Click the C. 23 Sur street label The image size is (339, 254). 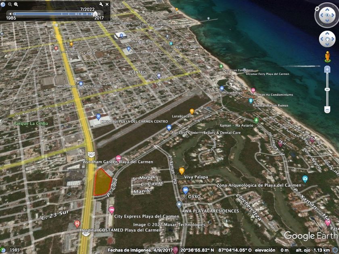(x=55, y=215)
